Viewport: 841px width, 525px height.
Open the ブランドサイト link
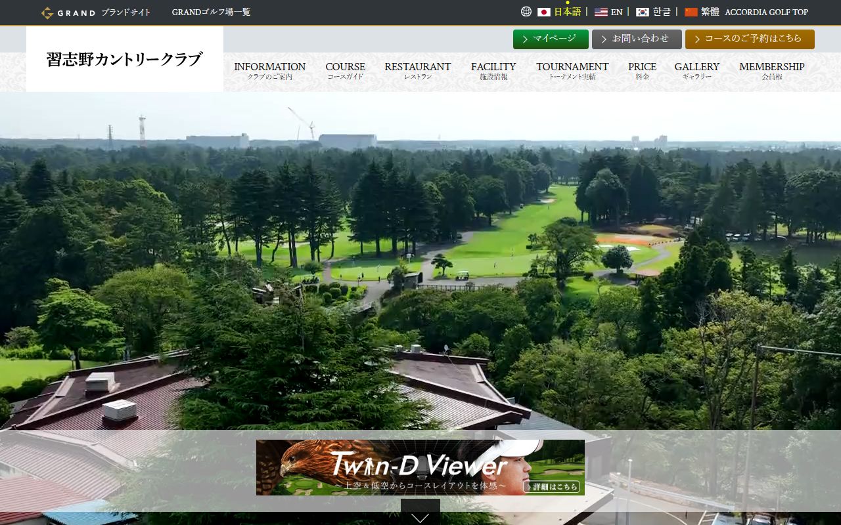point(126,12)
